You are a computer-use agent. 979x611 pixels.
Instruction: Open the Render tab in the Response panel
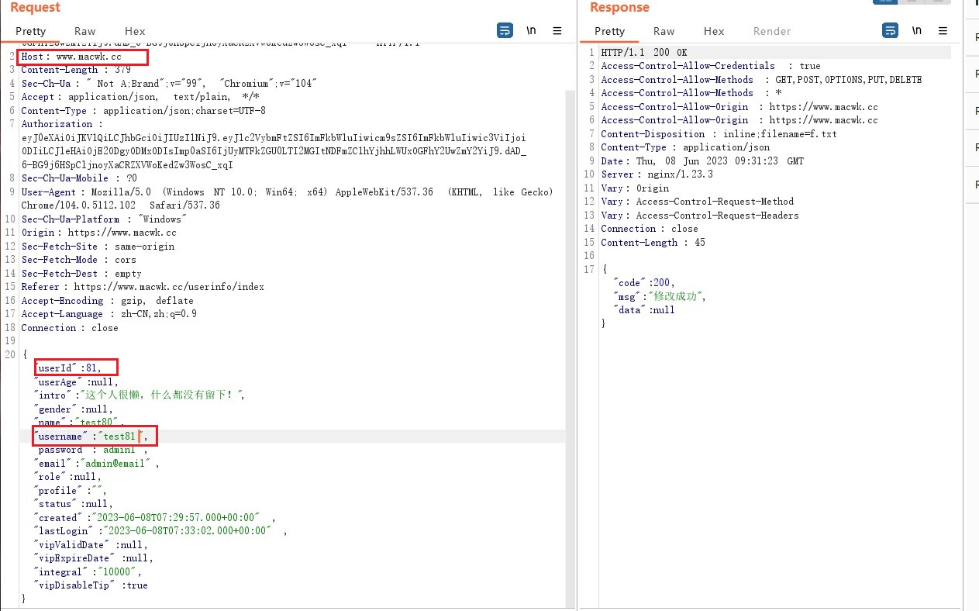771,31
